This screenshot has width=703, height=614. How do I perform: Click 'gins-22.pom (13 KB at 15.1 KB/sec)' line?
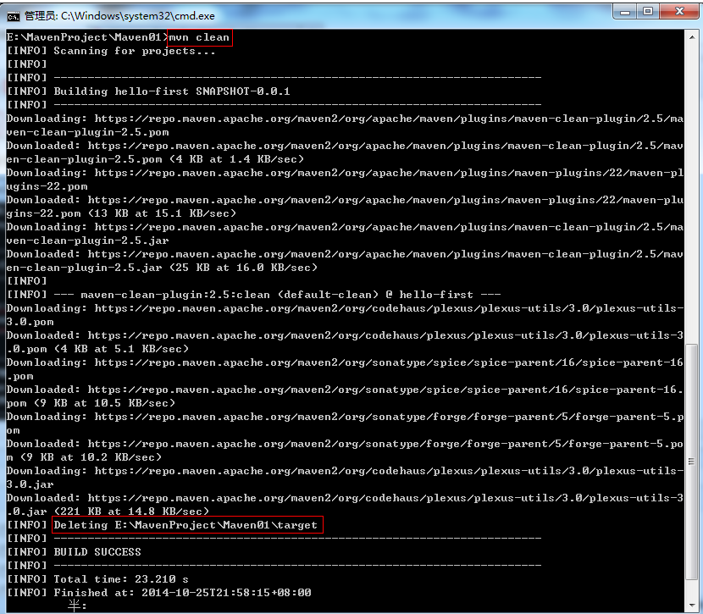click(121, 213)
